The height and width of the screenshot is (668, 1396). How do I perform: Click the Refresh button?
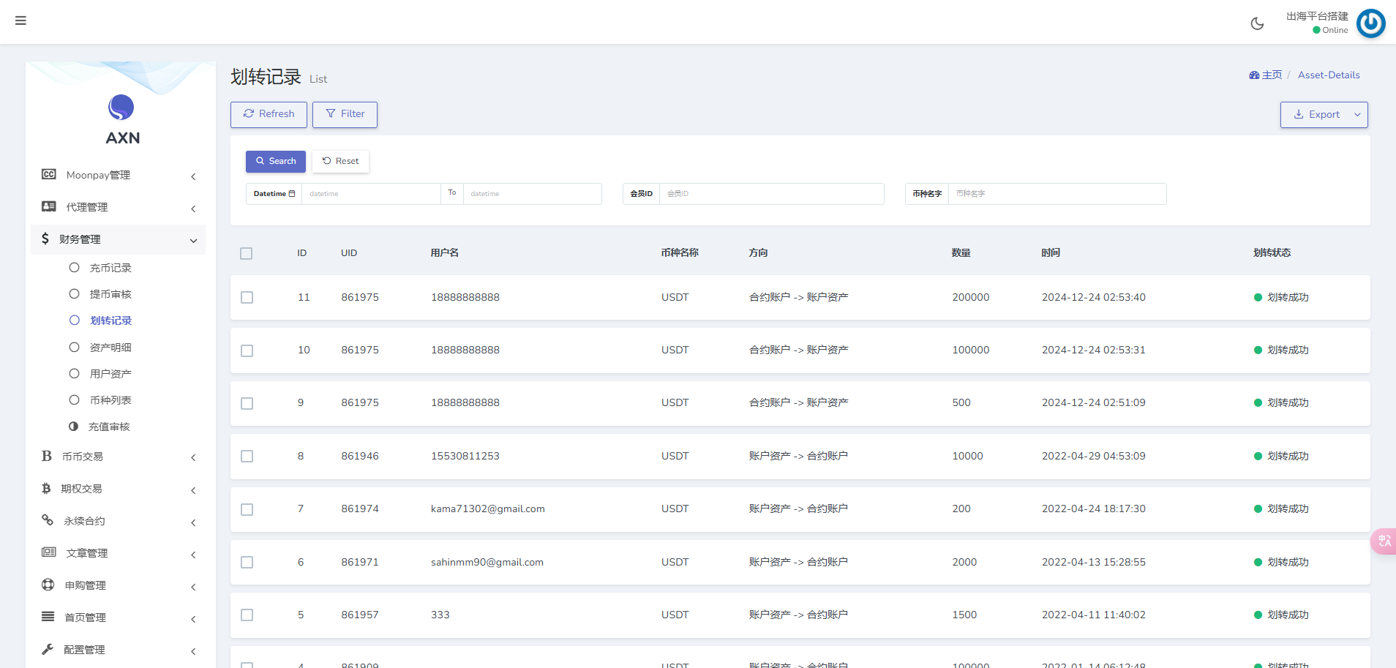[269, 114]
